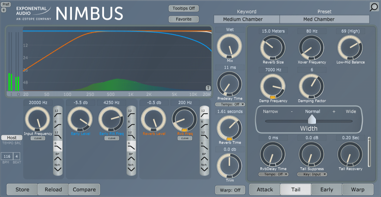This screenshot has width=381, height=197.
Task: Click the Reverb Time knob
Action: (x=229, y=127)
